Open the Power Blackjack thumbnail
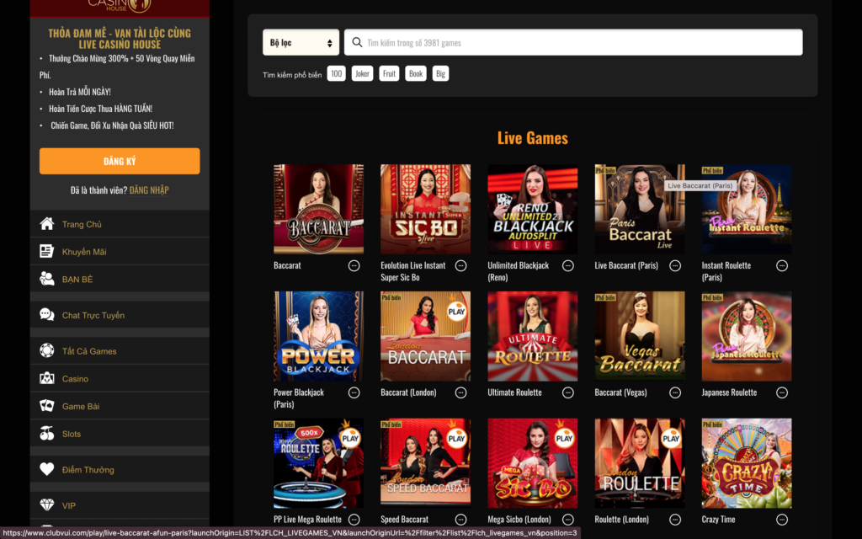862x539 pixels. [318, 336]
